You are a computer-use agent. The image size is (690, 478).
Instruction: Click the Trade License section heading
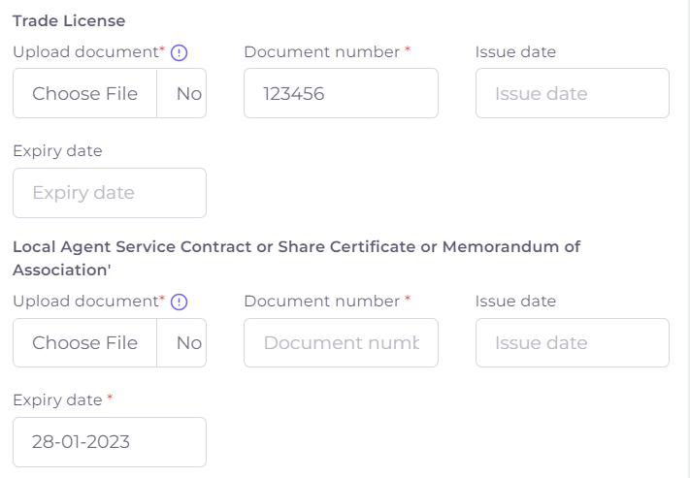tap(69, 20)
